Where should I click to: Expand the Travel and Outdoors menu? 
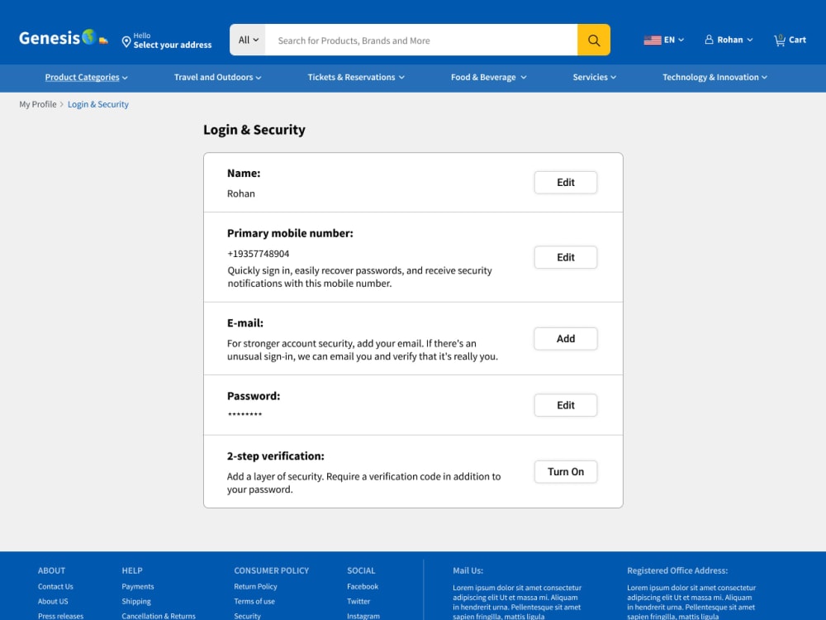click(217, 77)
